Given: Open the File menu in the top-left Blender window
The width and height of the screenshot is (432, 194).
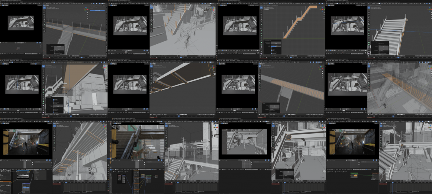Looking at the screenshot, I should click(3, 1).
